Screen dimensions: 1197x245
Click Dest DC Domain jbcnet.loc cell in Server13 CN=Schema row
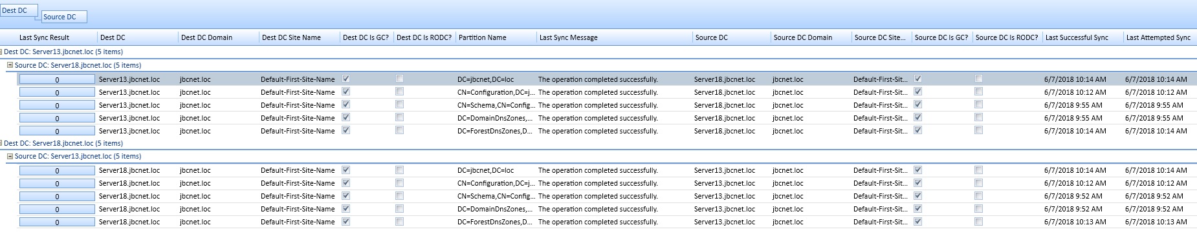(195, 105)
